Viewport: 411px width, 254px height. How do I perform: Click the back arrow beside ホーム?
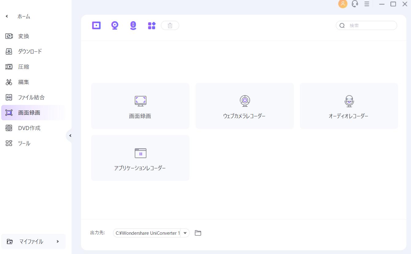[x=7, y=16]
